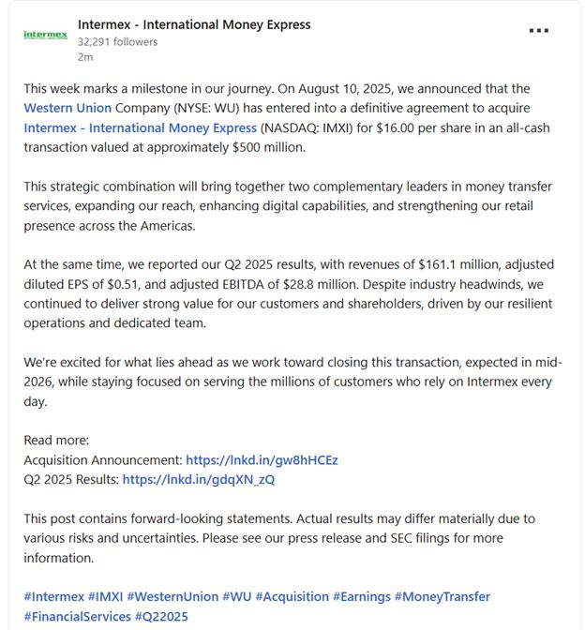Select the #Intermex hashtag
The image size is (585, 630).
52,596
